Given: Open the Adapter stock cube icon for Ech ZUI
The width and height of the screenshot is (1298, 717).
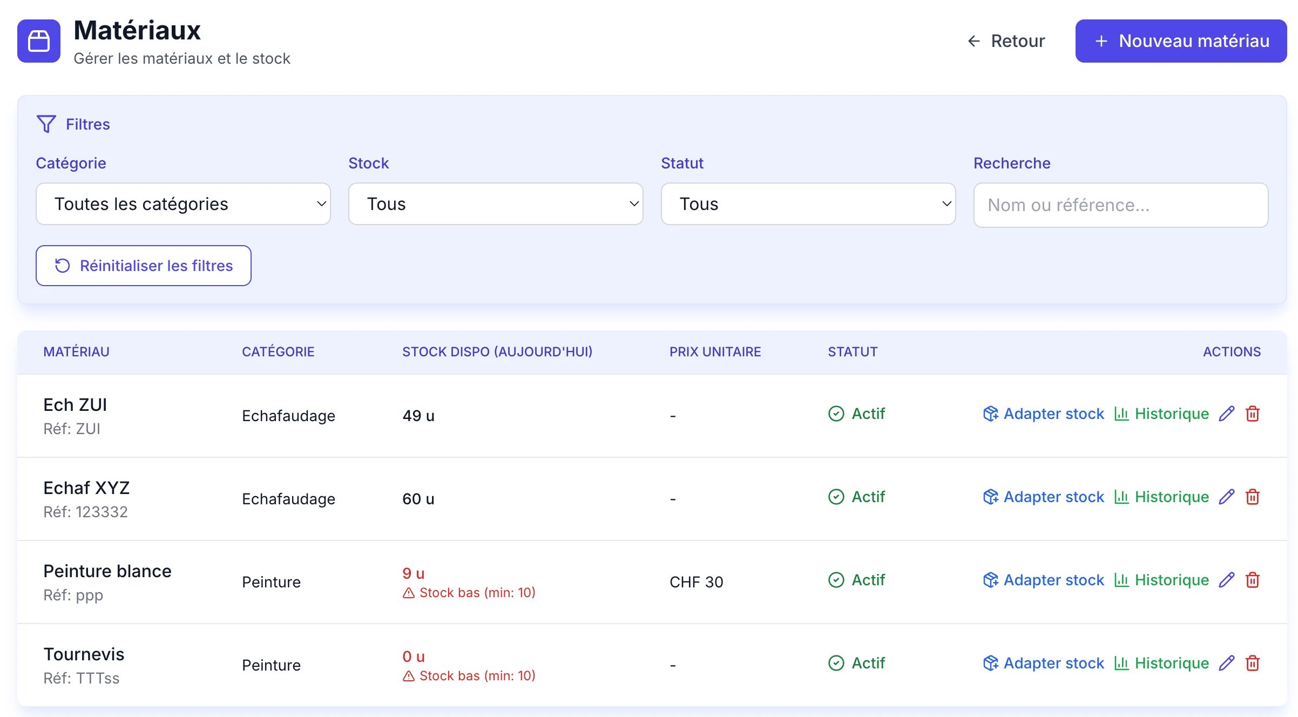Looking at the screenshot, I should pyautogui.click(x=991, y=414).
